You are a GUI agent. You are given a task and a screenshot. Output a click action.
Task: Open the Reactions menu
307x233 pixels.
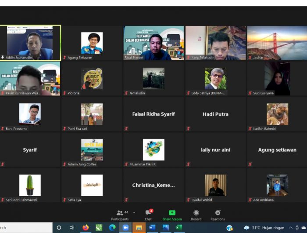pos(218,215)
